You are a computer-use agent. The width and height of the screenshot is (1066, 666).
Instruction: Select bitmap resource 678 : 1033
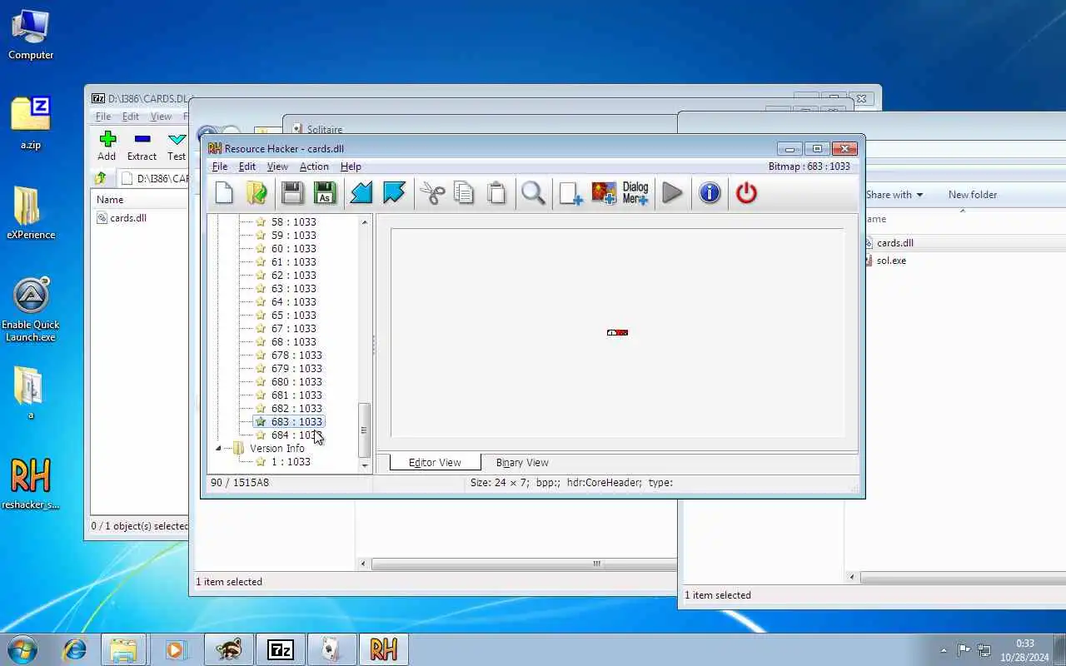pyautogui.click(x=296, y=355)
